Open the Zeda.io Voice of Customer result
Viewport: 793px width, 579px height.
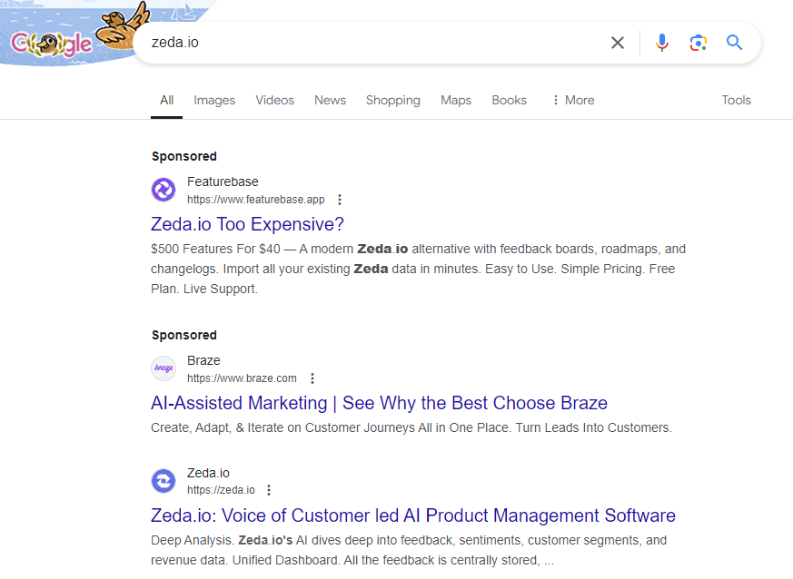[412, 515]
